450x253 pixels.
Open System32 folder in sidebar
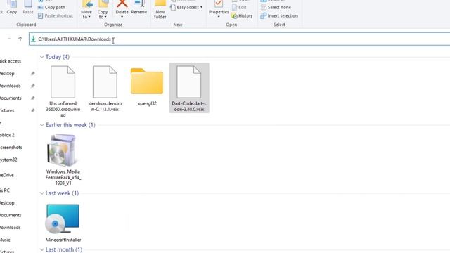coord(8,160)
